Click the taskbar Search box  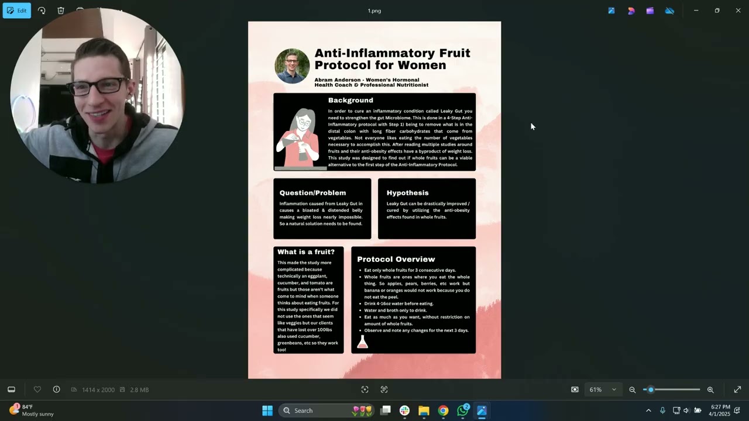[327, 410]
